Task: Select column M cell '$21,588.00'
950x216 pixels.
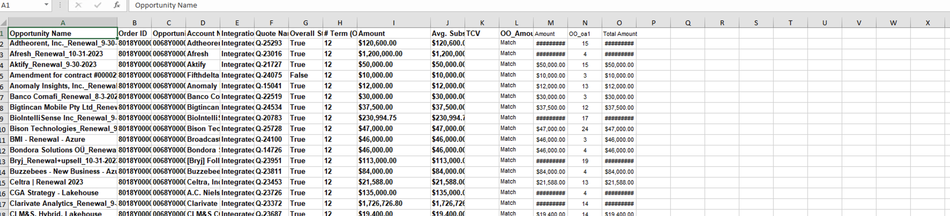Action: tap(551, 182)
